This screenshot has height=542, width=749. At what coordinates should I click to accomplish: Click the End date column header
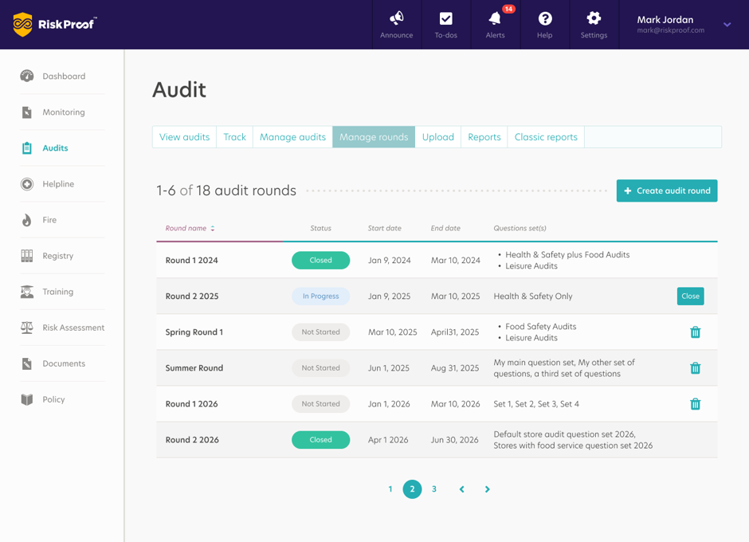(x=445, y=229)
